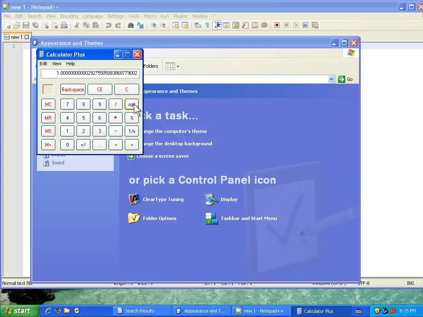Open Find with the binoculars icon
This screenshot has height=317, width=423.
(x=131, y=25)
